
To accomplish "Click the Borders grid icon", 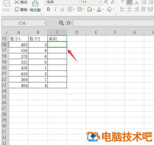I will coord(70,9).
